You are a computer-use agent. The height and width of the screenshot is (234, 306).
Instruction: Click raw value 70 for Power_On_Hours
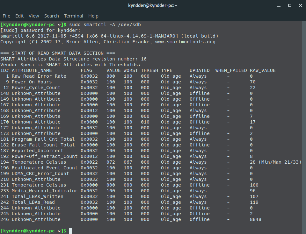253,82
